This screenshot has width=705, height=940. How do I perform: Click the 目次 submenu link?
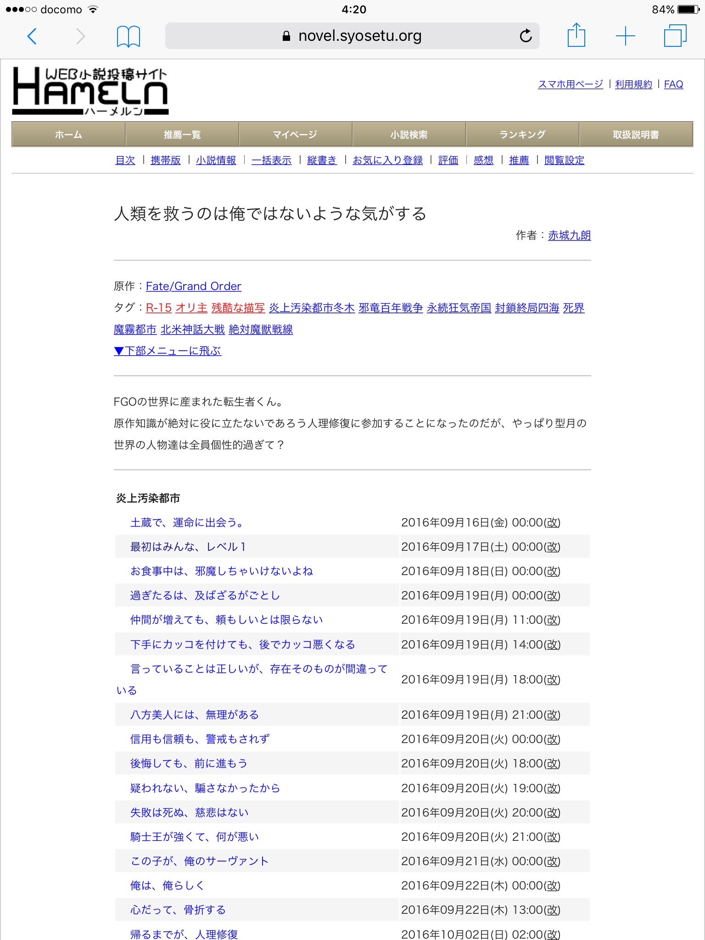[x=125, y=160]
